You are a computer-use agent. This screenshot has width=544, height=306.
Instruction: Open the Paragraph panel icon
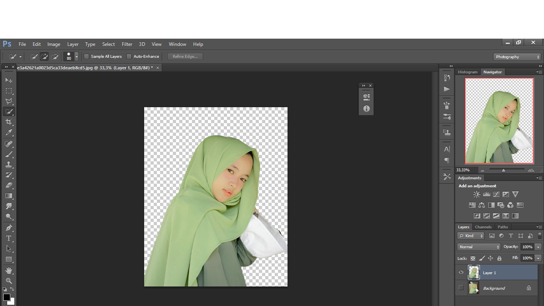[x=447, y=160]
